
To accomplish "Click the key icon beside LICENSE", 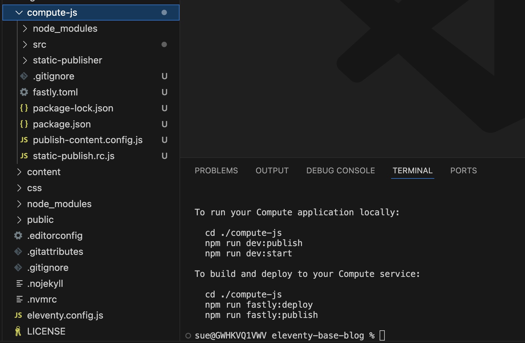I will coord(18,331).
